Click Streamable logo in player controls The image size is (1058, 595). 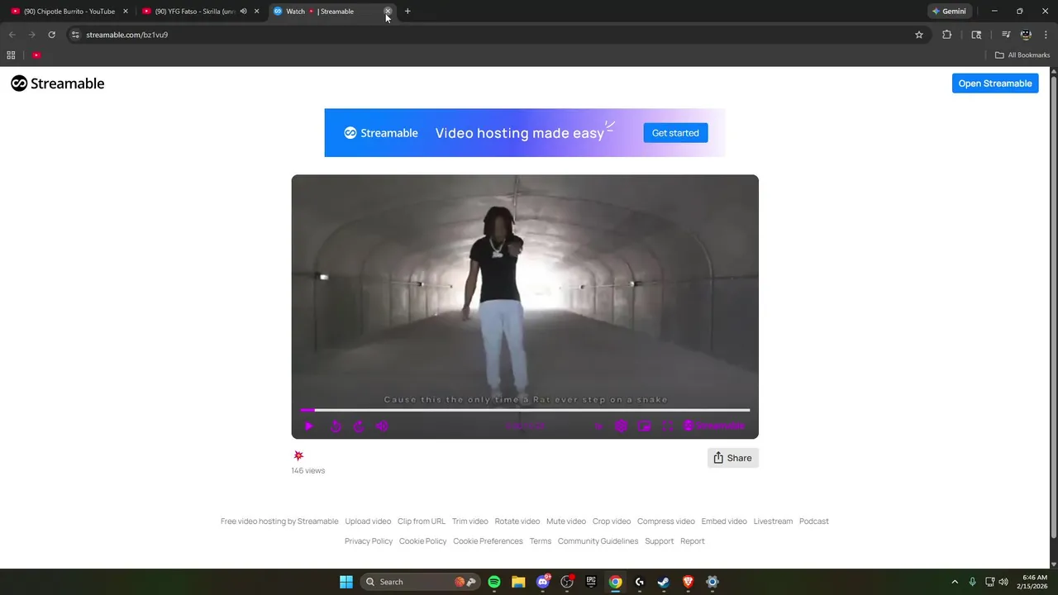pyautogui.click(x=714, y=426)
